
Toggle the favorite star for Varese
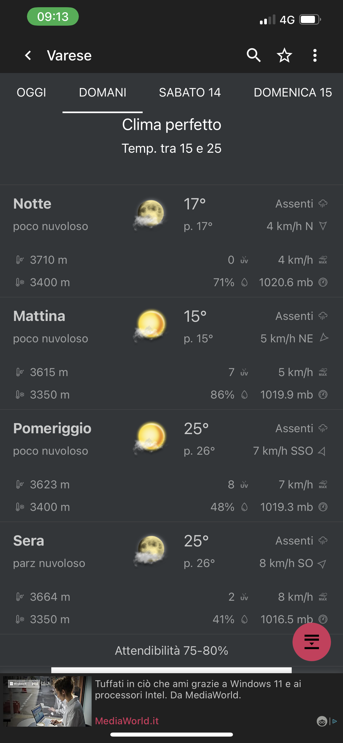284,55
